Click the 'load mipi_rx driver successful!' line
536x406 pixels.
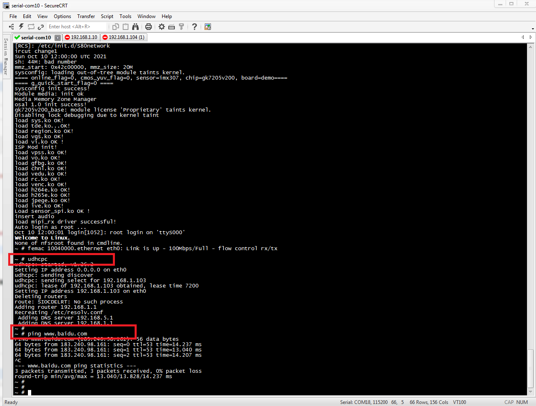66,222
